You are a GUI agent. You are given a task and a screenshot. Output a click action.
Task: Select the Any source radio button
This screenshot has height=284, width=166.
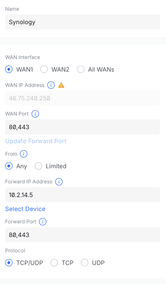(9, 166)
